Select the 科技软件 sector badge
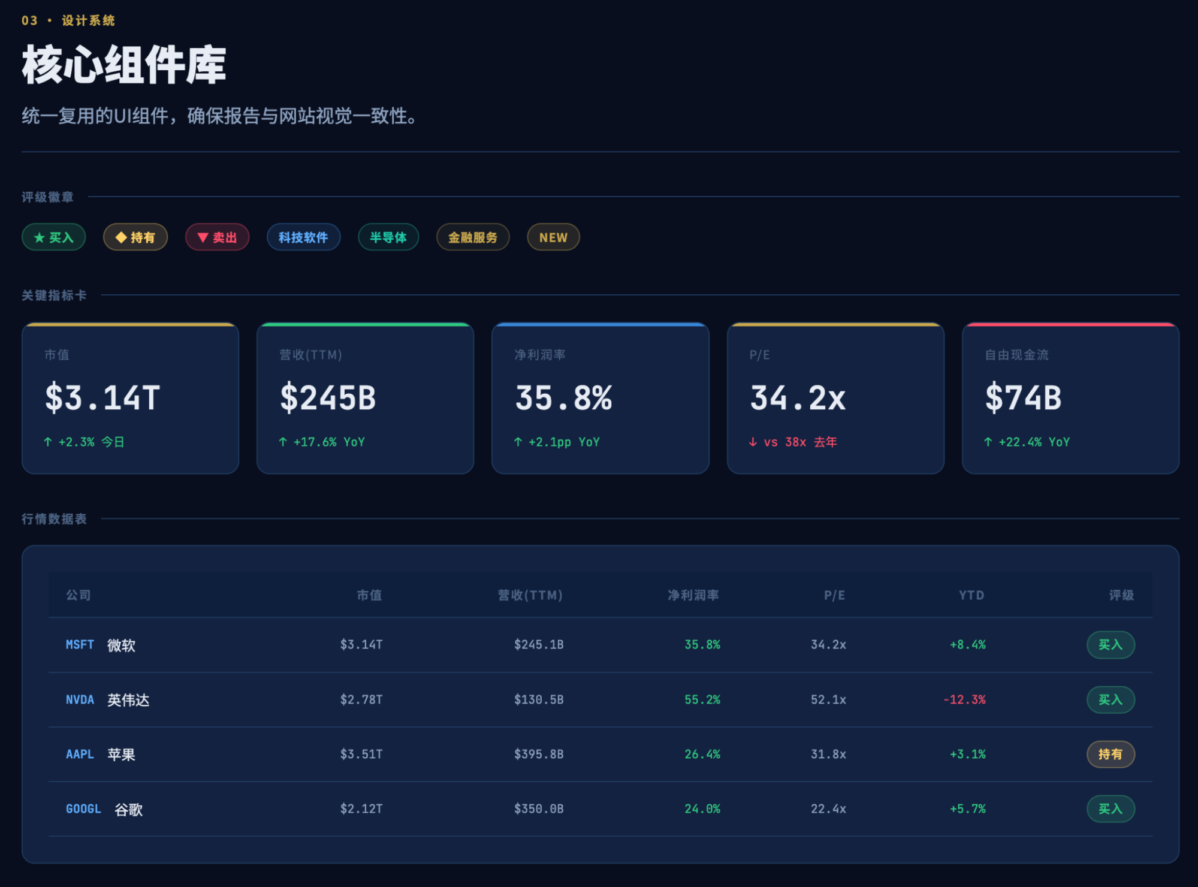Viewport: 1198px width, 887px height. pos(303,238)
